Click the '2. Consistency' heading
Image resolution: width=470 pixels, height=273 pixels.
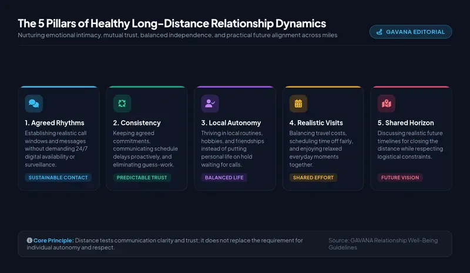click(x=137, y=123)
